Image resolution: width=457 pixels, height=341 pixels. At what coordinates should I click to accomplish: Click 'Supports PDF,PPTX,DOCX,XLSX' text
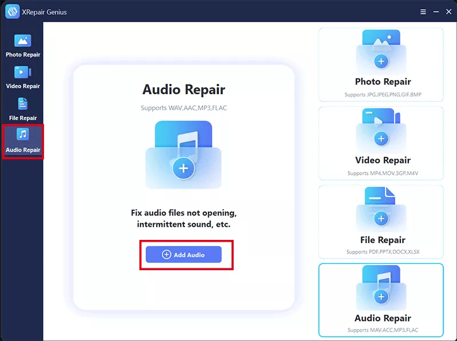383,251
